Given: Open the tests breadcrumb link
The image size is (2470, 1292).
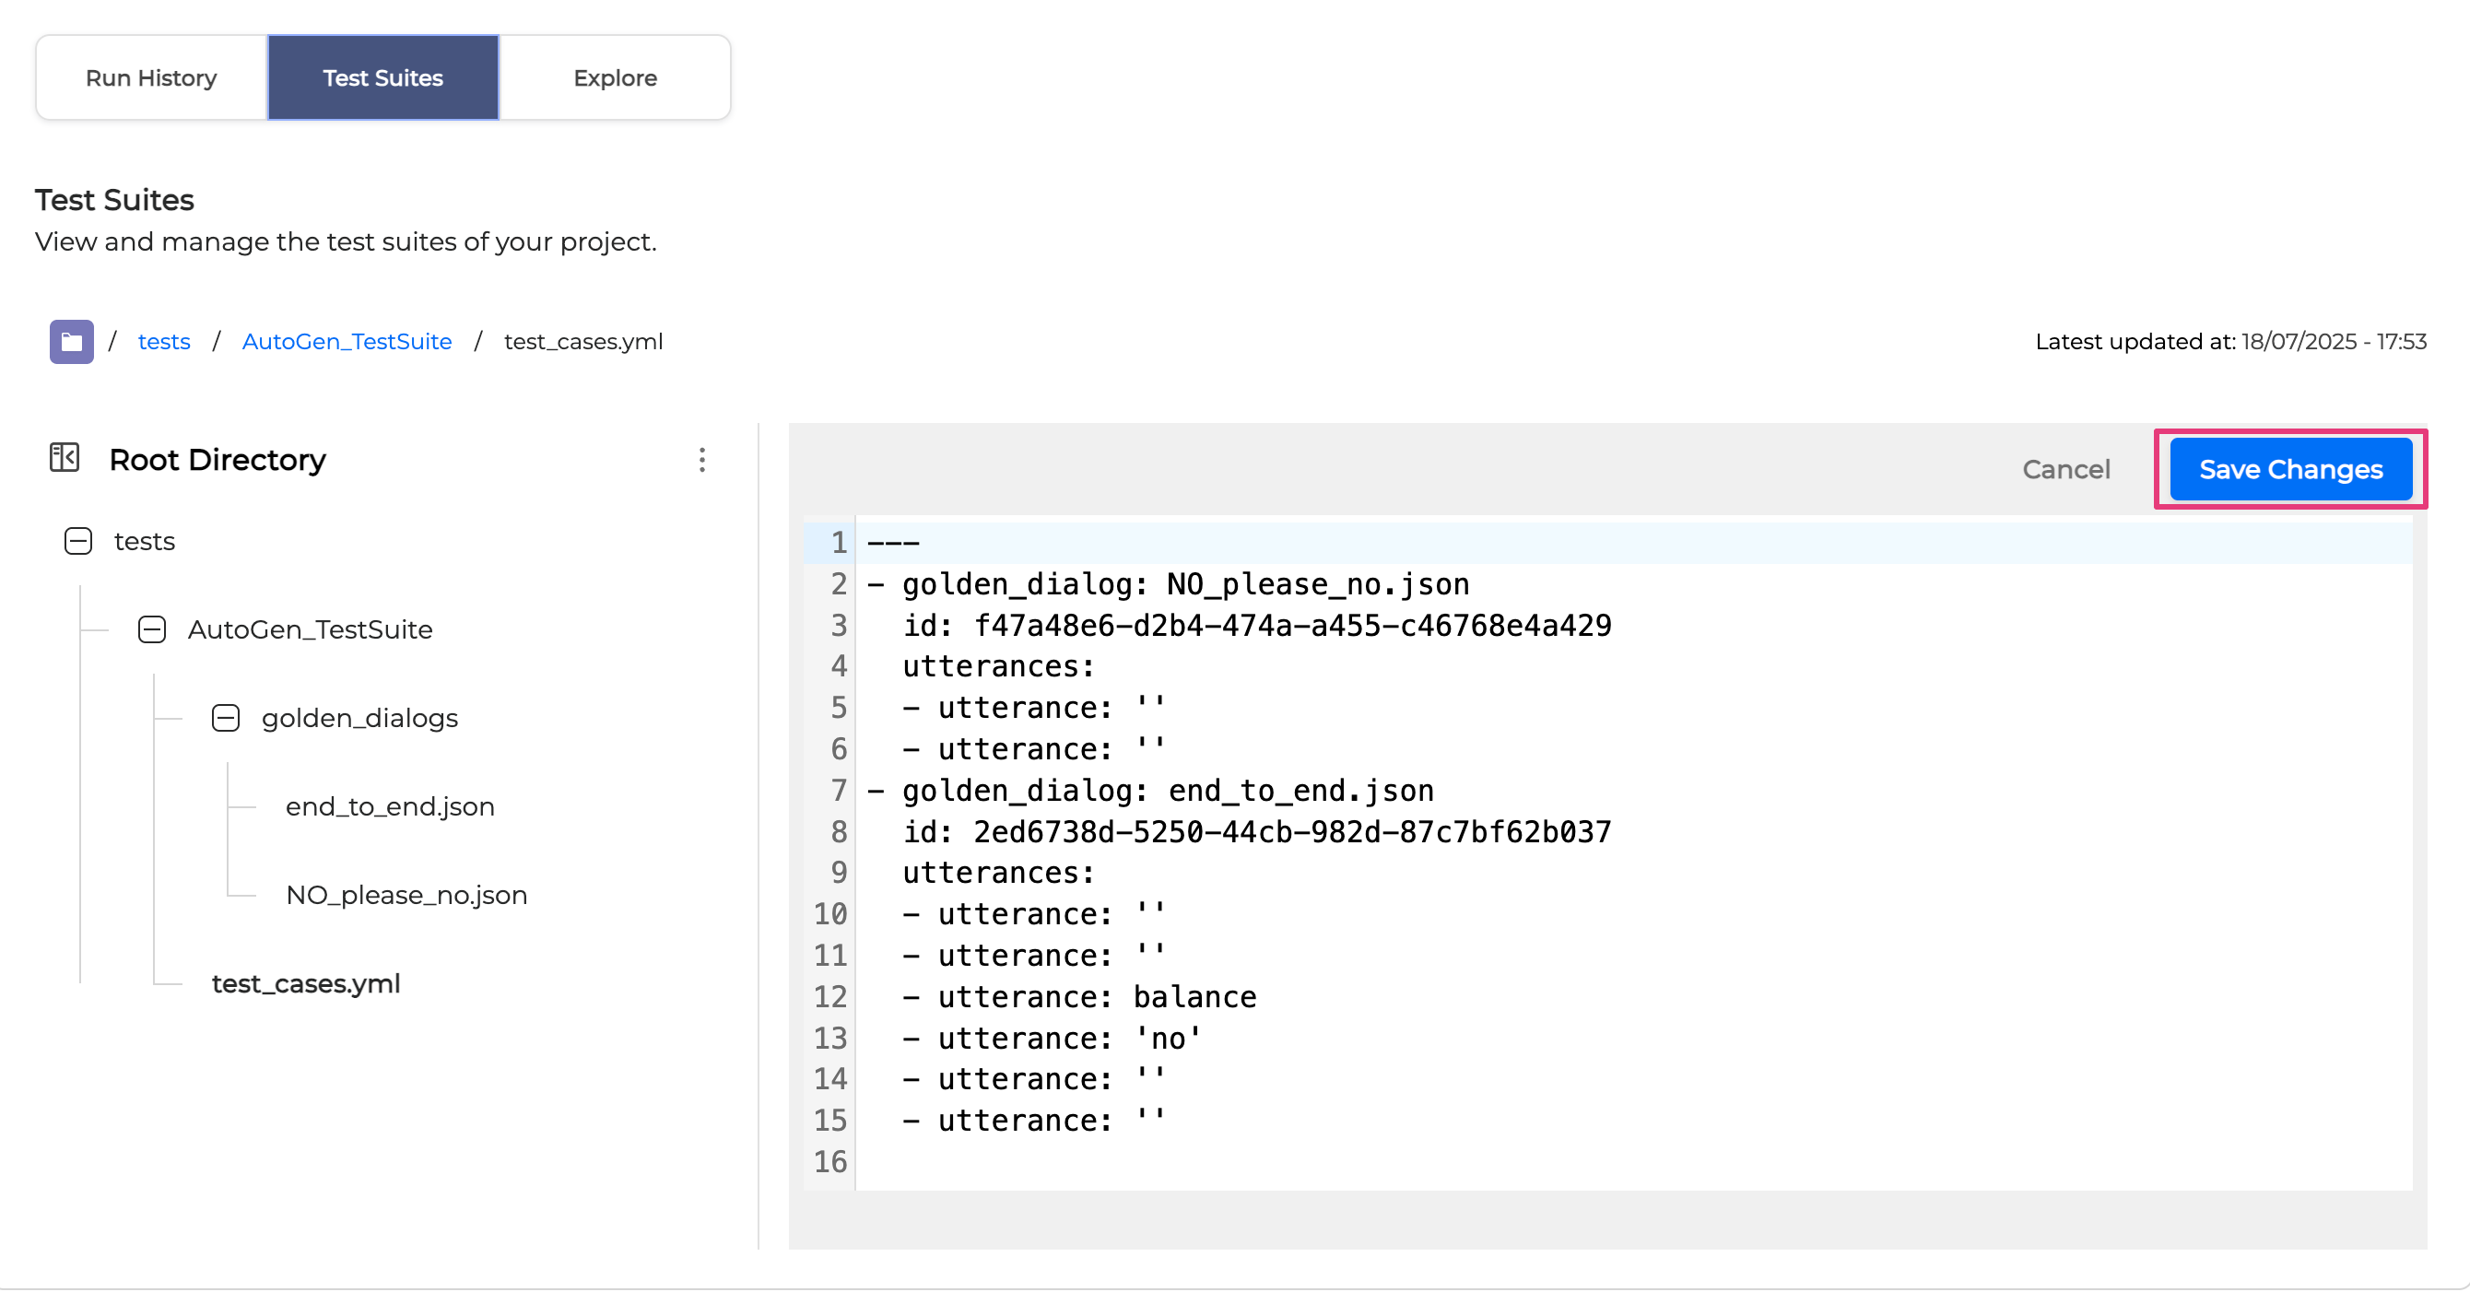Looking at the screenshot, I should tap(164, 341).
